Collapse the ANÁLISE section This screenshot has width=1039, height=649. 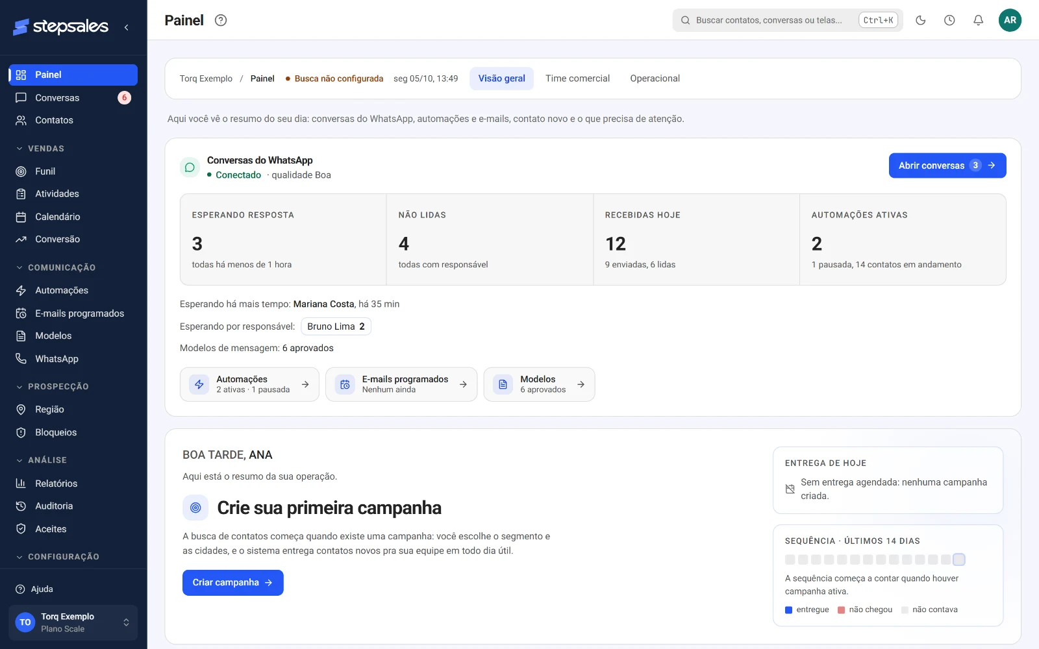[42, 460]
